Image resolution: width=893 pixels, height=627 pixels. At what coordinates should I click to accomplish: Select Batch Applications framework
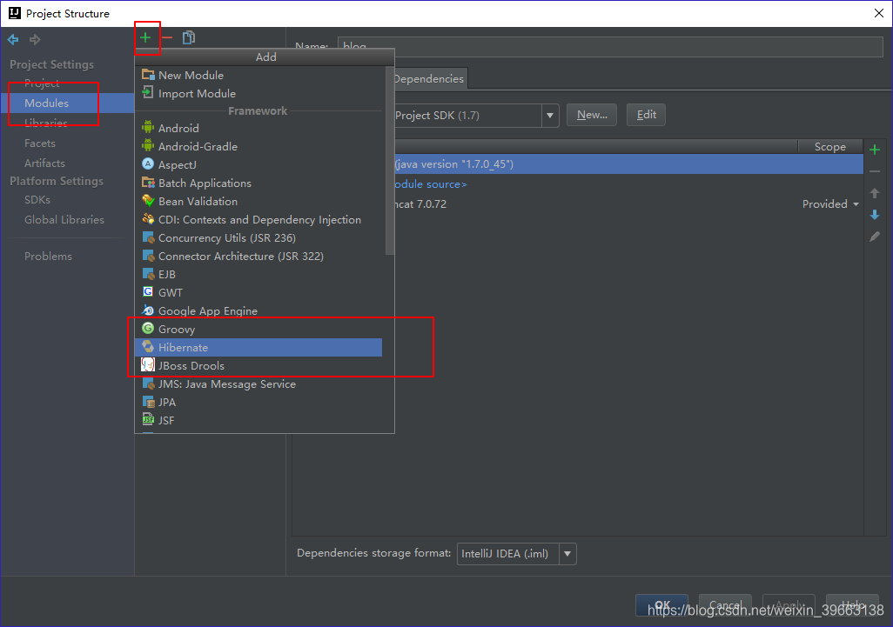[x=260, y=183]
